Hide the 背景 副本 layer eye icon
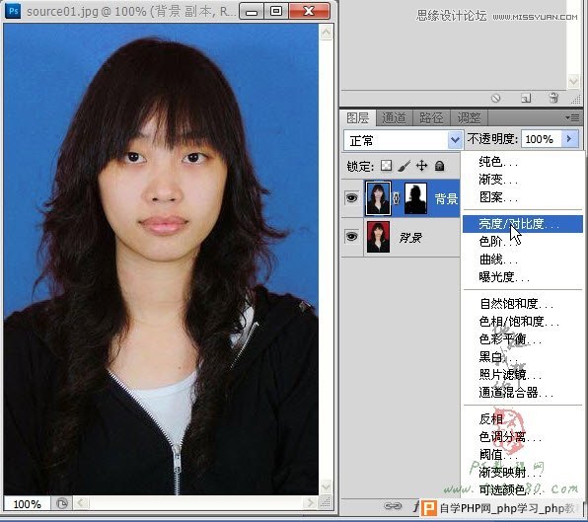This screenshot has height=522, width=588. [351, 197]
